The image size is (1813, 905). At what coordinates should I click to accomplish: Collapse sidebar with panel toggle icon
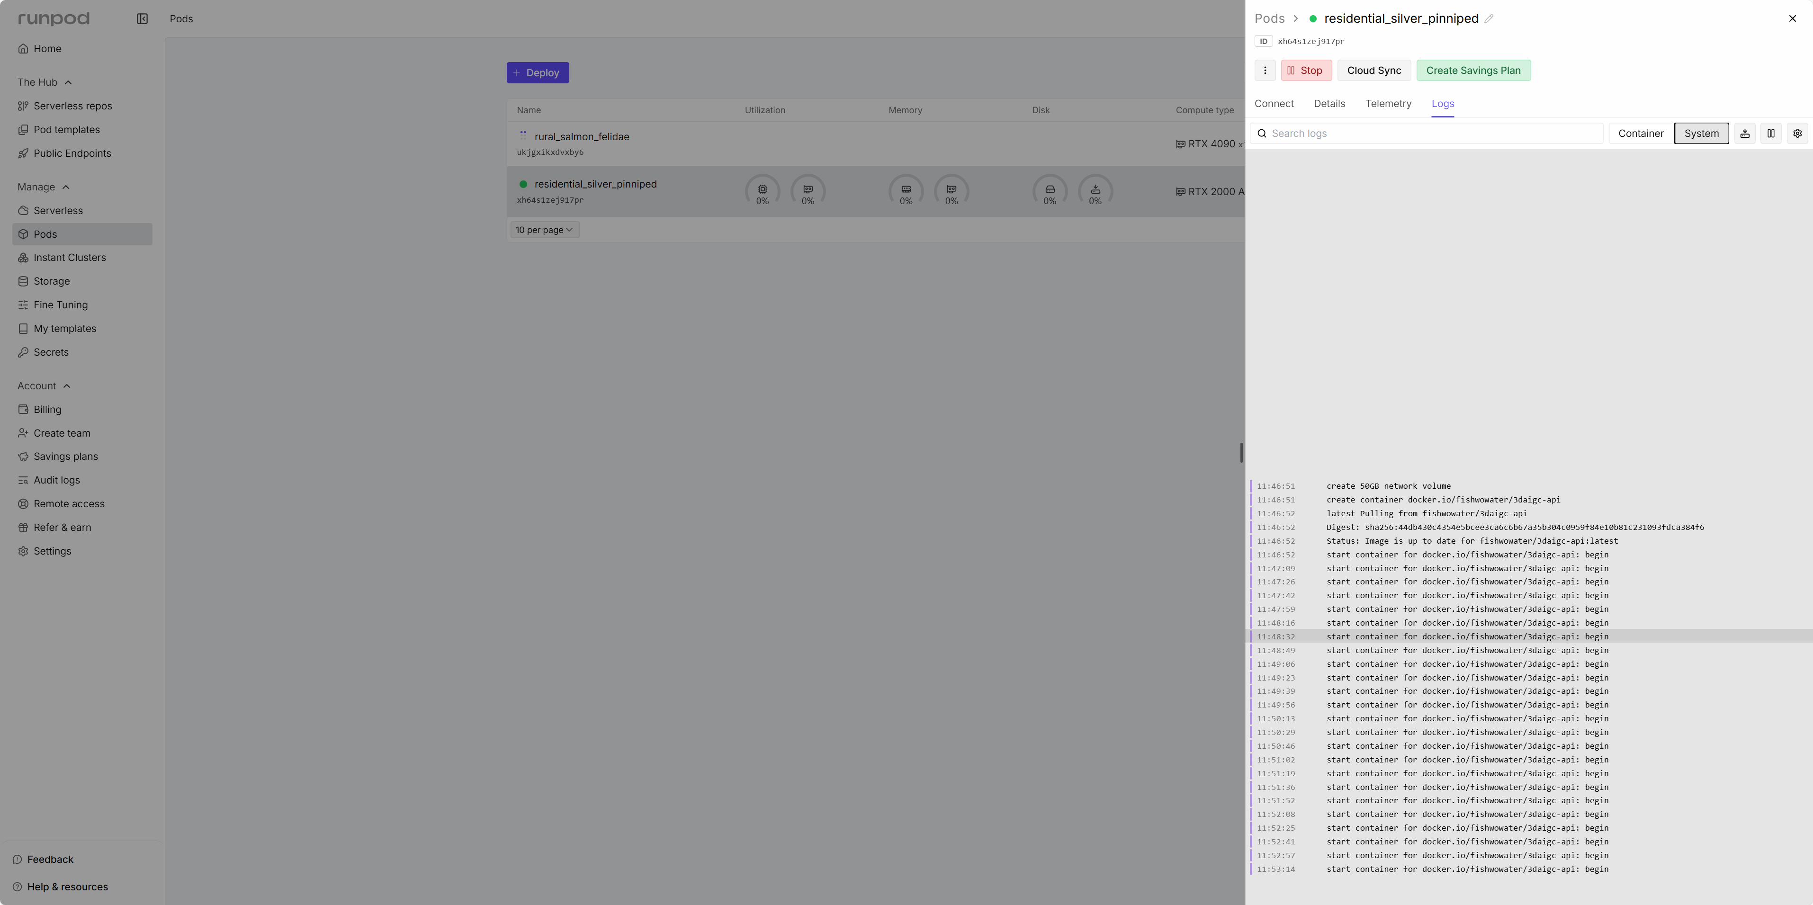pyautogui.click(x=142, y=19)
